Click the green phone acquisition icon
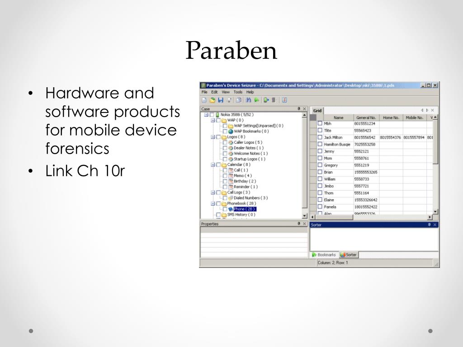The height and width of the screenshot is (347, 463). [266, 100]
